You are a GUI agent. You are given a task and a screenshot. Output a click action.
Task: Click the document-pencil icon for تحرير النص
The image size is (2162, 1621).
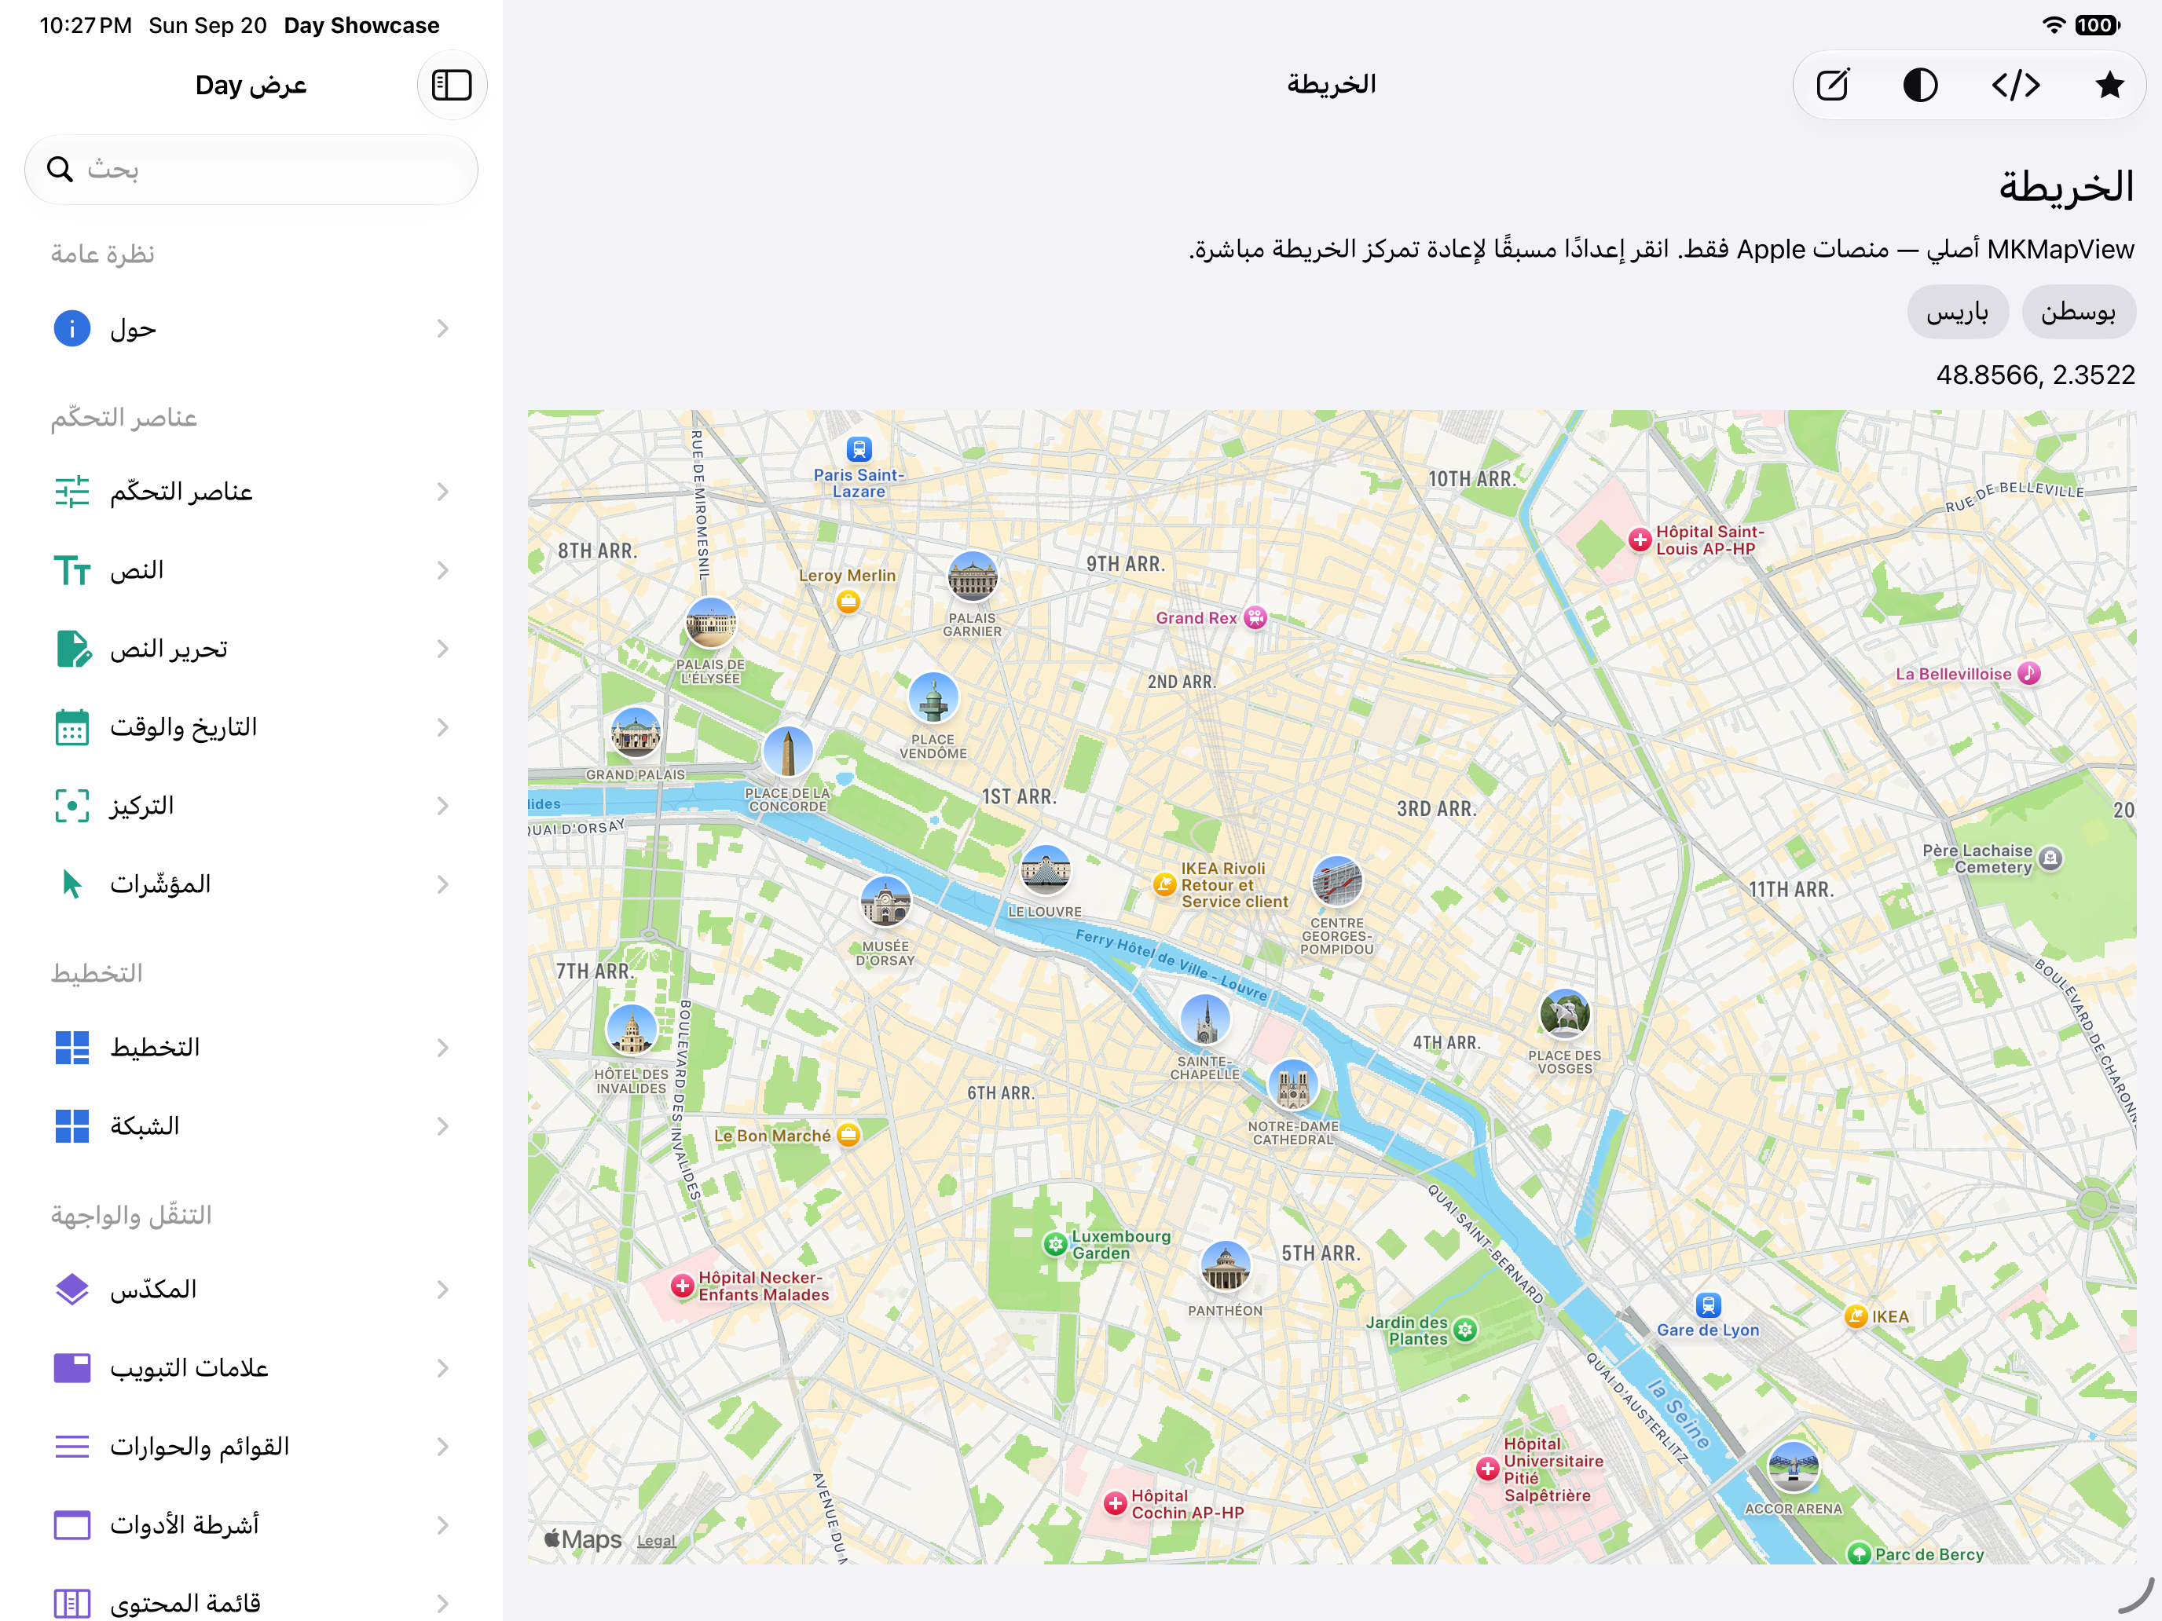(72, 649)
